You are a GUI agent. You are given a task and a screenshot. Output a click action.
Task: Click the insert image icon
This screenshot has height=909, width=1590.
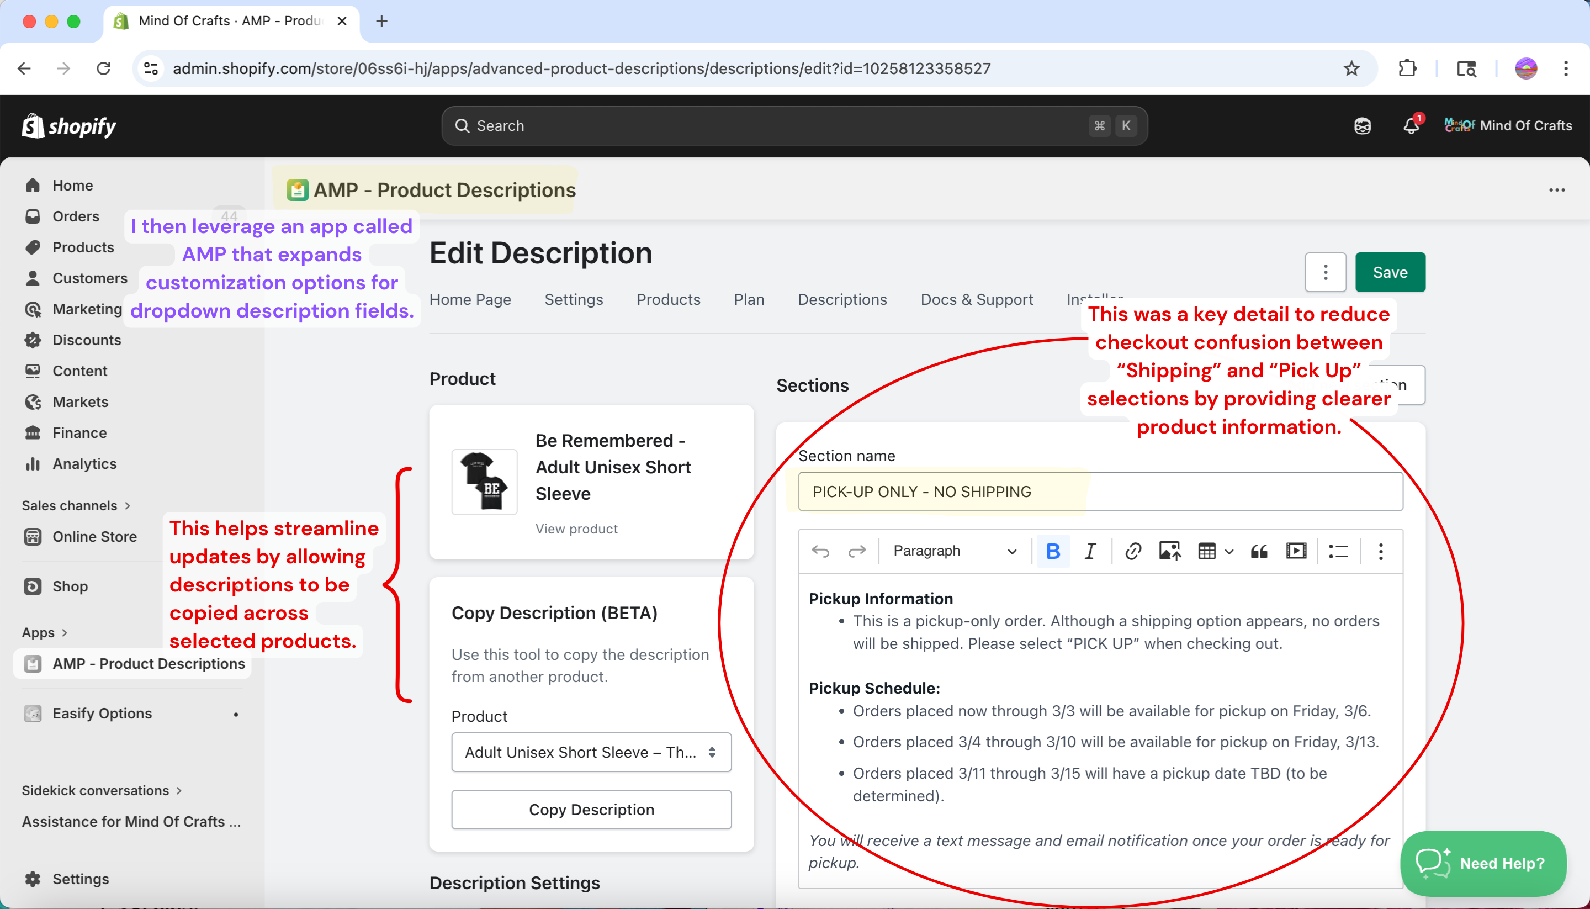coord(1169,551)
